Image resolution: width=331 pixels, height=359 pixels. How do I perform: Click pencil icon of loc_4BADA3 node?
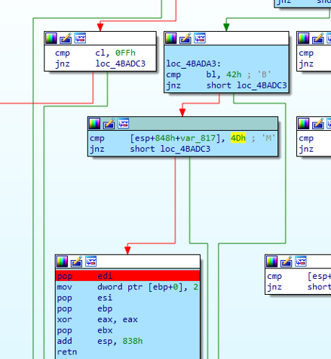(185, 39)
